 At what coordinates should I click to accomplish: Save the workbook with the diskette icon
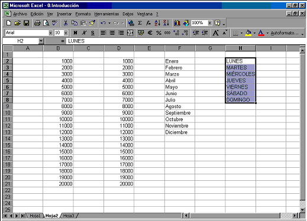[x=26, y=23]
